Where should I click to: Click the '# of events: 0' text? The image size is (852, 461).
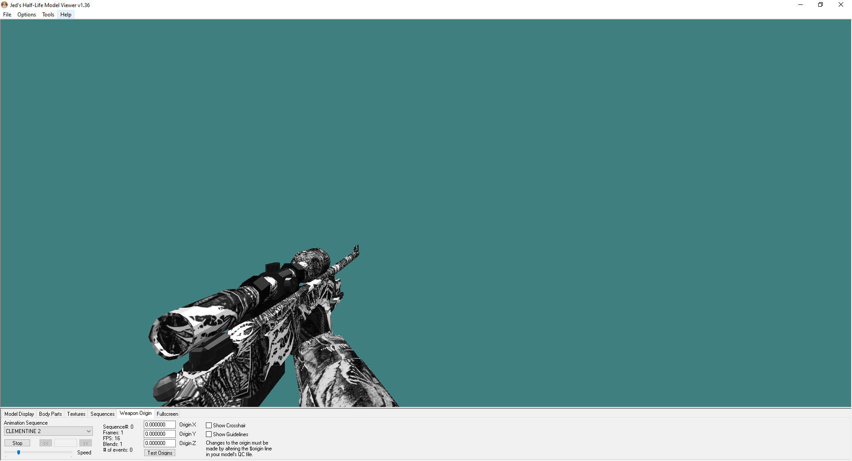[118, 450]
